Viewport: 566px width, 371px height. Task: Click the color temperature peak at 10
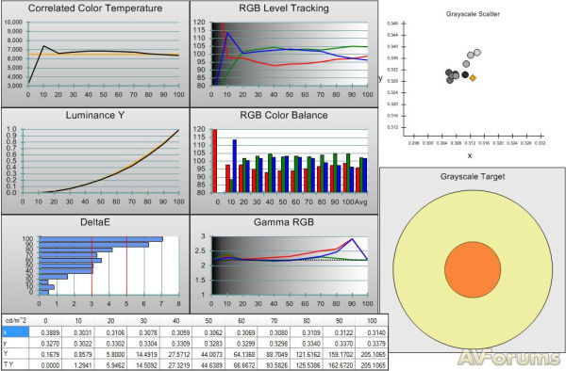click(43, 46)
